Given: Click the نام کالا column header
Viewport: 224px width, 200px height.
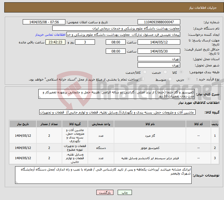Looking at the screenshot, I should (x=150, y=124).
